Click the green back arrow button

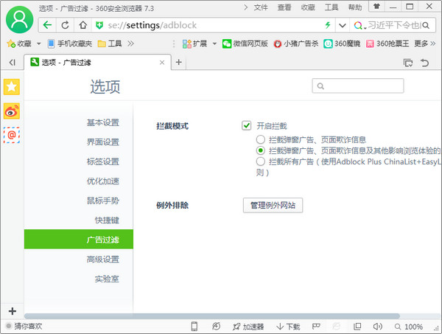(47, 25)
